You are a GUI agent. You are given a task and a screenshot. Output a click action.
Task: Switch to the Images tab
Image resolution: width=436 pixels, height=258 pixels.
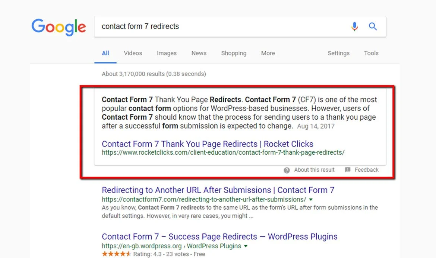click(x=167, y=53)
